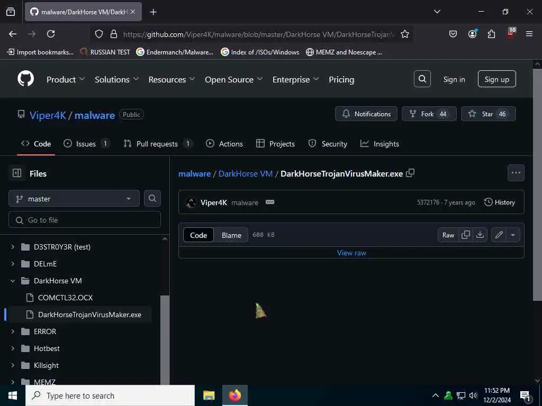Click the Firefox taskbar icon

click(x=234, y=395)
